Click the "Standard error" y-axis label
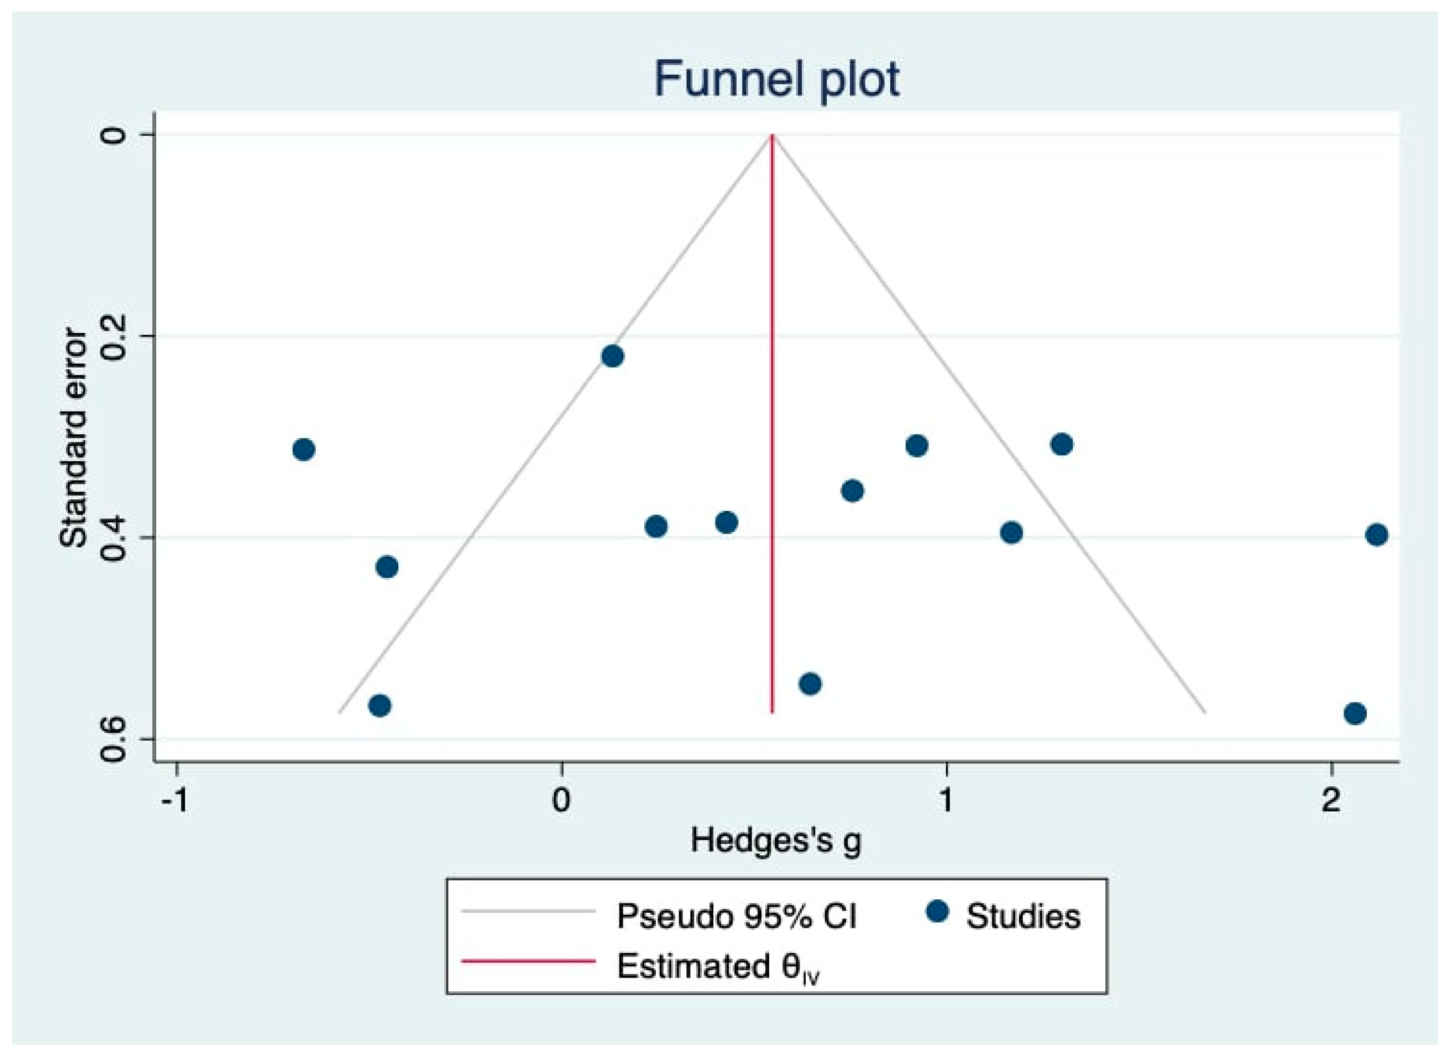 tap(74, 439)
